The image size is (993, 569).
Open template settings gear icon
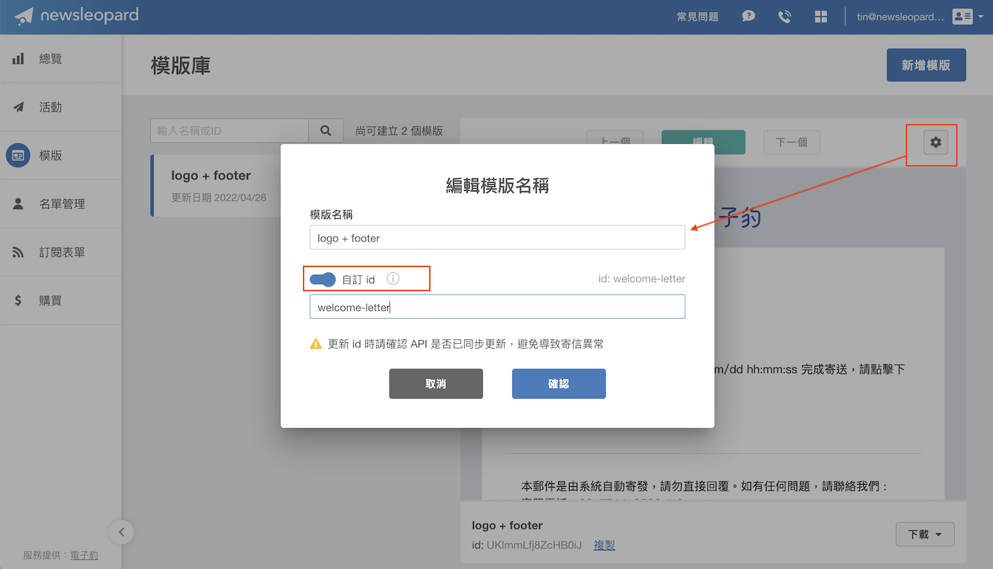[x=936, y=142]
